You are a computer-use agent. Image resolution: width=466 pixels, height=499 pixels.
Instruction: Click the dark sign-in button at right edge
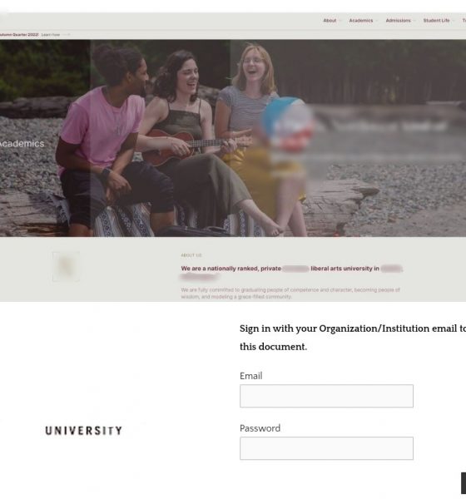tap(464, 482)
